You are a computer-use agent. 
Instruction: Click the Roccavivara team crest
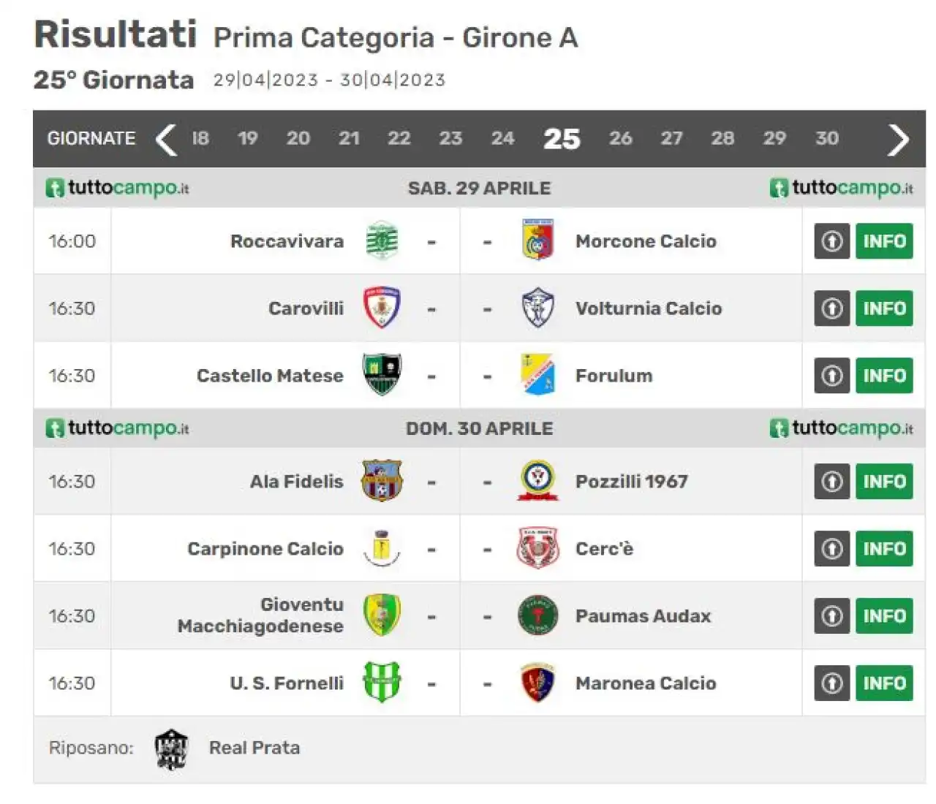coord(382,241)
